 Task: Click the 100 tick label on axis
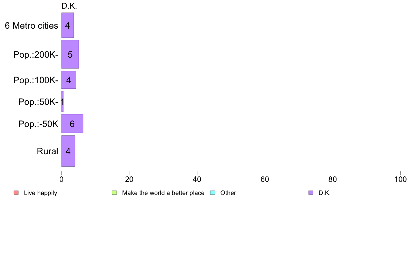pos(400,179)
